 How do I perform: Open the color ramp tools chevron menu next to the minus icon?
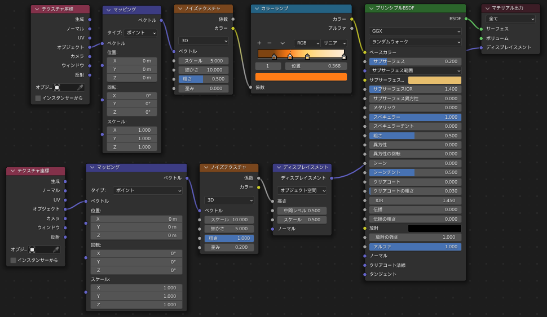point(283,43)
